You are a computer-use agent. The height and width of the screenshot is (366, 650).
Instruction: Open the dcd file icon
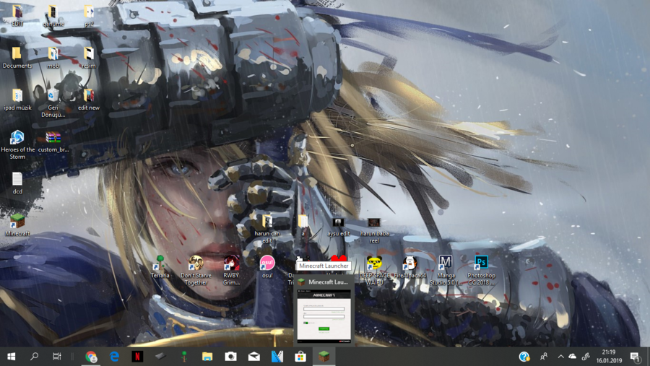[17, 183]
